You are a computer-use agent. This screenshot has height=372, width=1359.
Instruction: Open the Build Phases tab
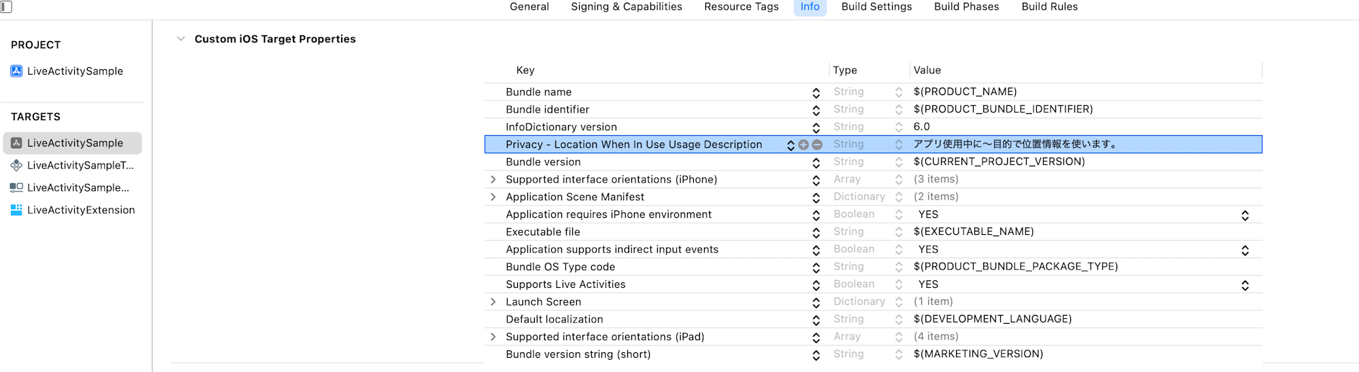click(x=966, y=7)
